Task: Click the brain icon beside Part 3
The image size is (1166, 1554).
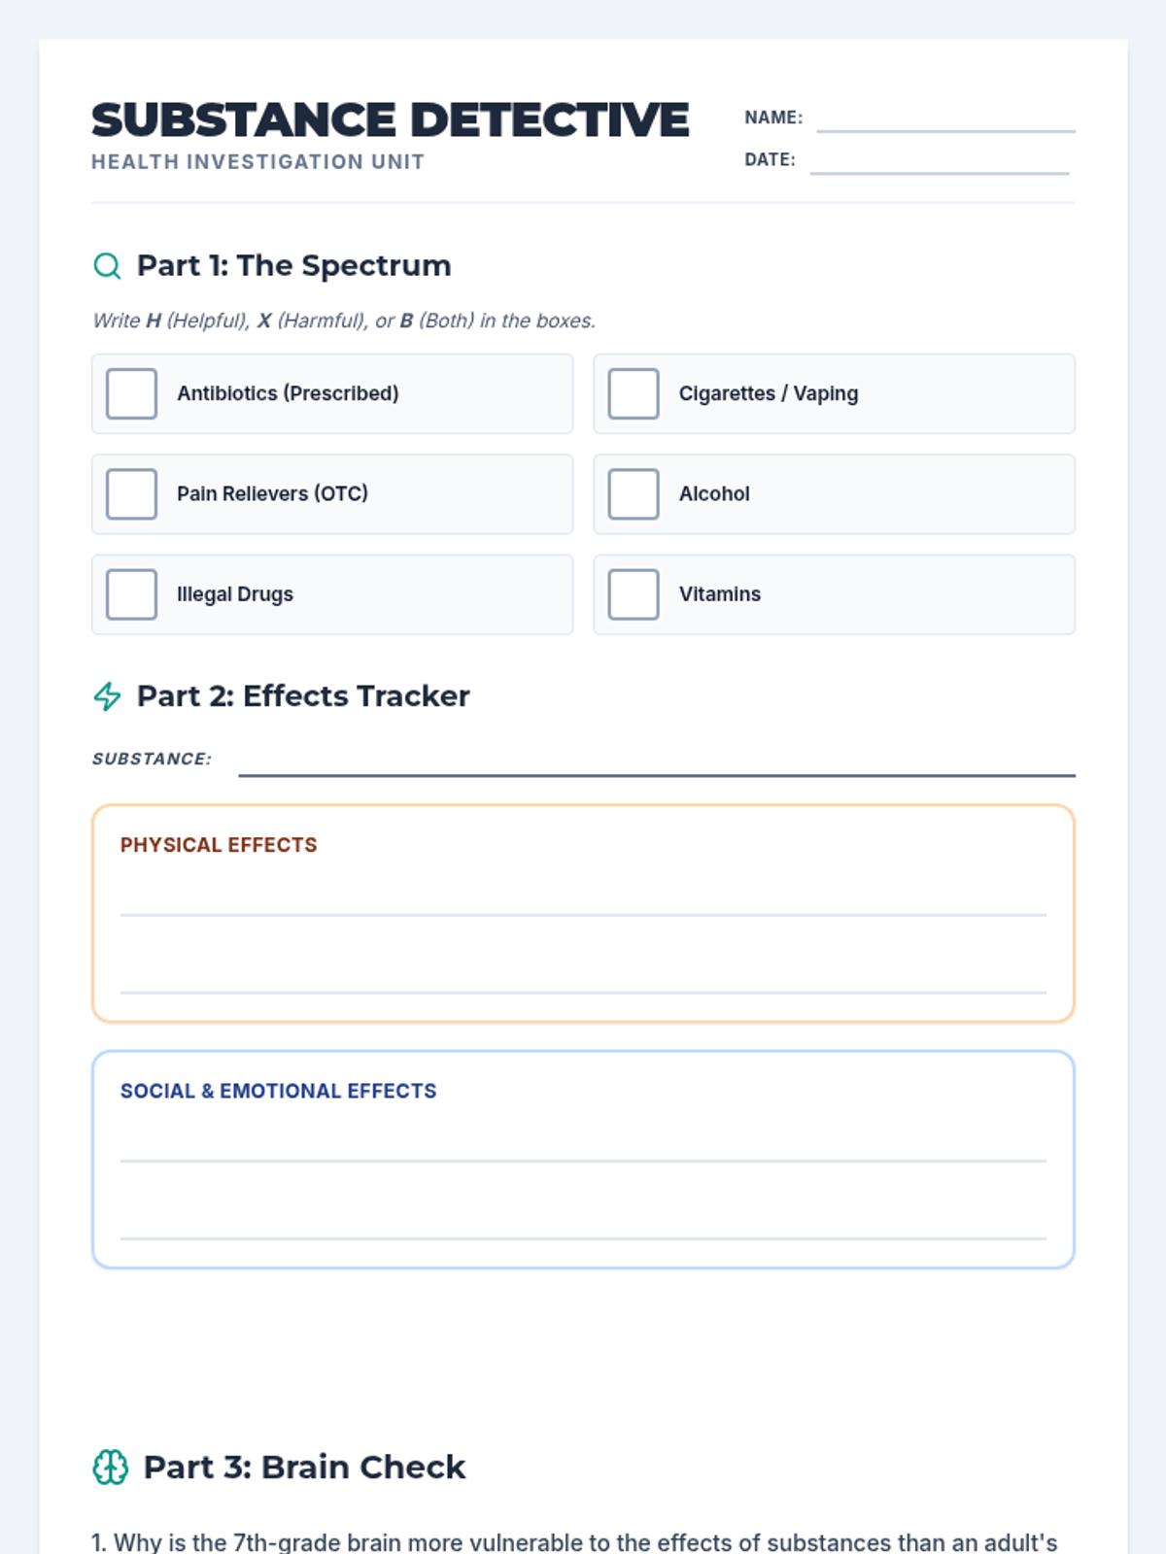Action: (110, 1467)
